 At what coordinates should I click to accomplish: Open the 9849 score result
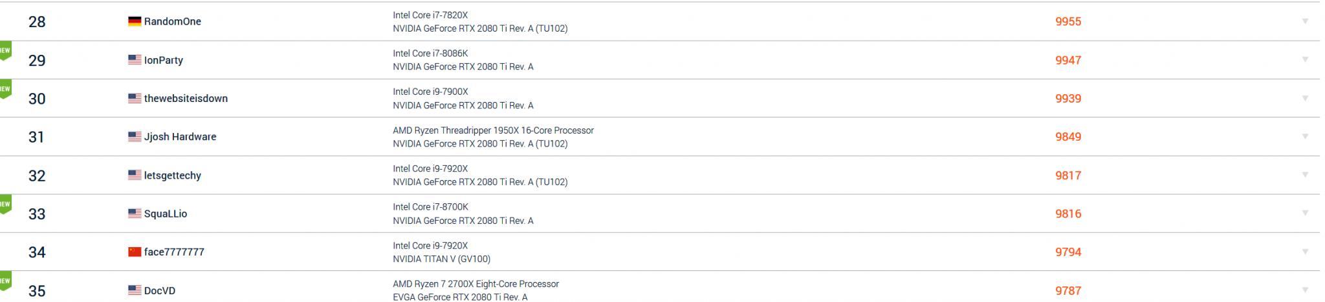tap(1068, 137)
